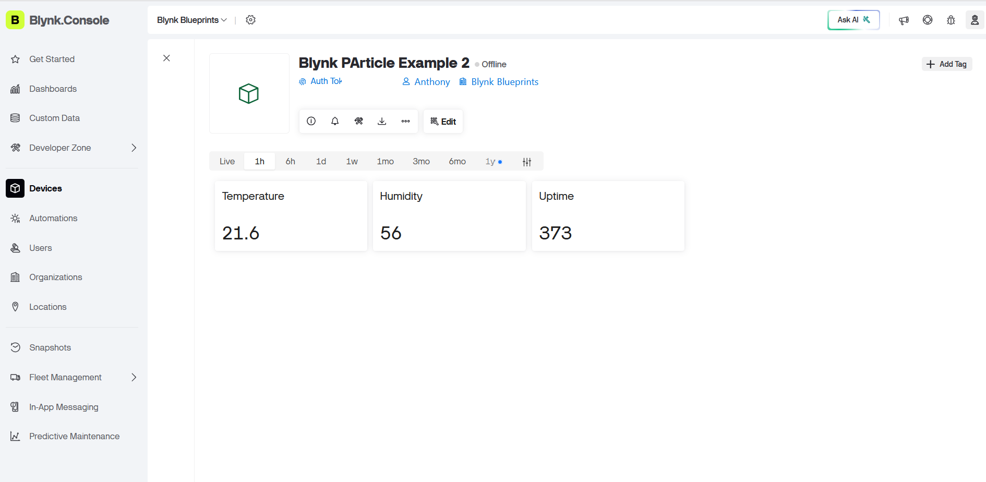Open organization settings gear
986x482 pixels.
coord(250,20)
